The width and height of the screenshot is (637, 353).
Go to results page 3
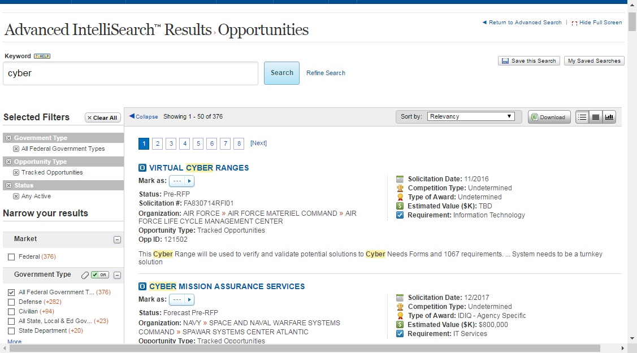tap(171, 143)
